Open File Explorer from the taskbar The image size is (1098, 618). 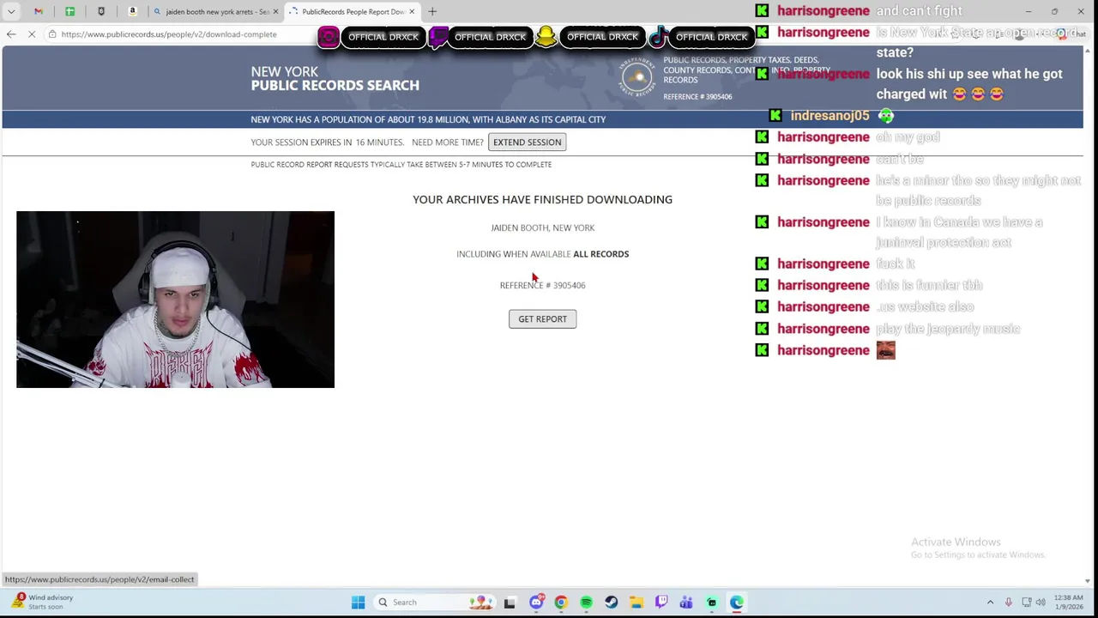pyautogui.click(x=636, y=603)
